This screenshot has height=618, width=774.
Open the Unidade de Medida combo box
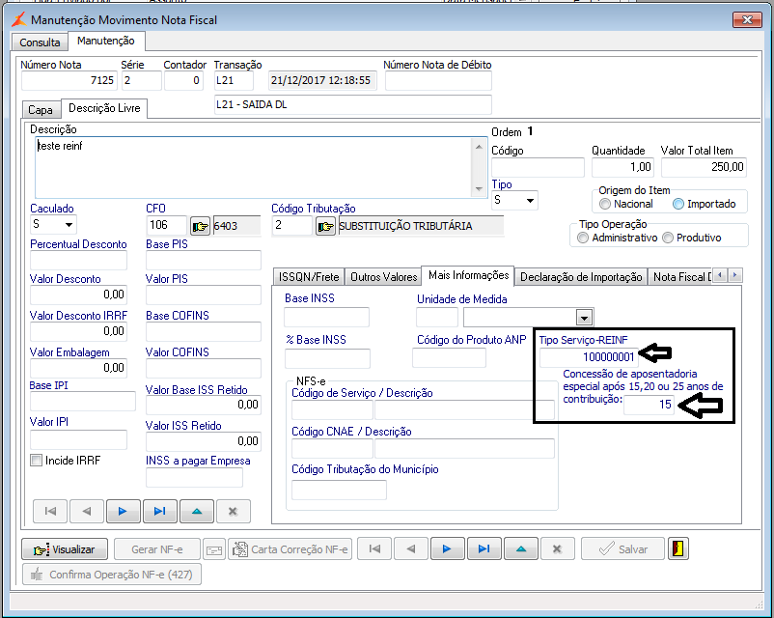pyautogui.click(x=583, y=317)
